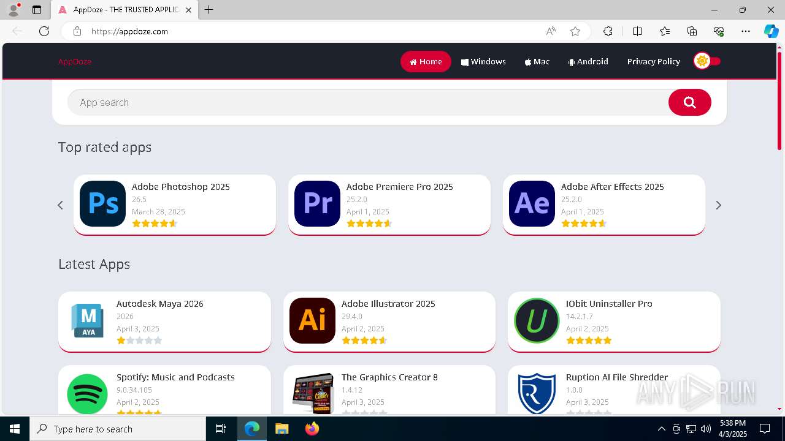Open the Android apps menu item
The image size is (785, 441).
(x=588, y=61)
